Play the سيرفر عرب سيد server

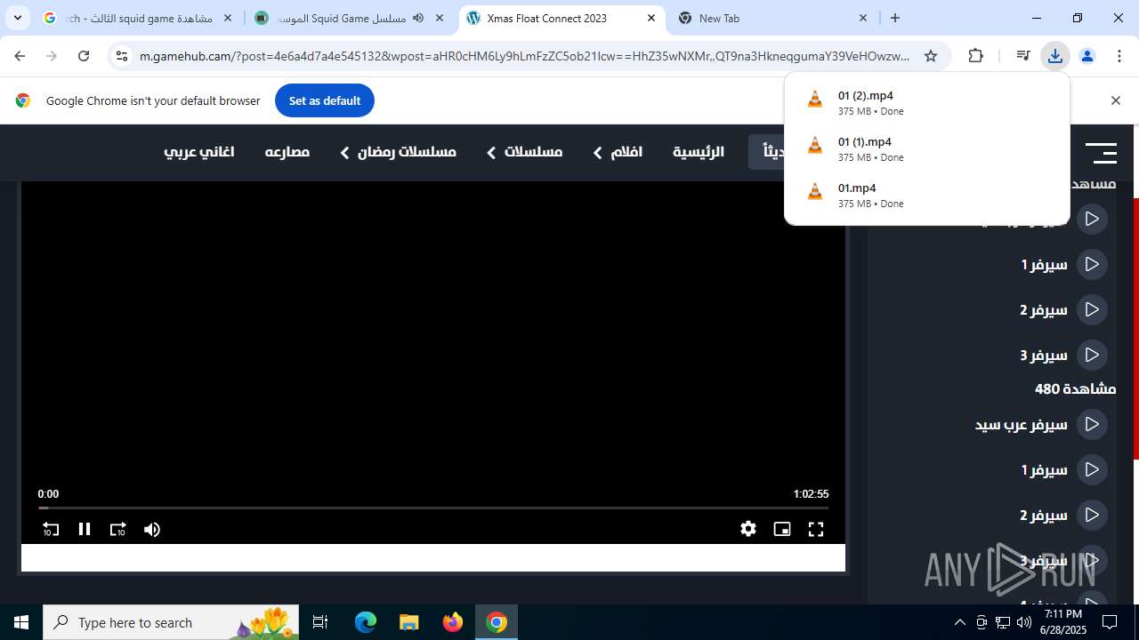[1041, 424]
